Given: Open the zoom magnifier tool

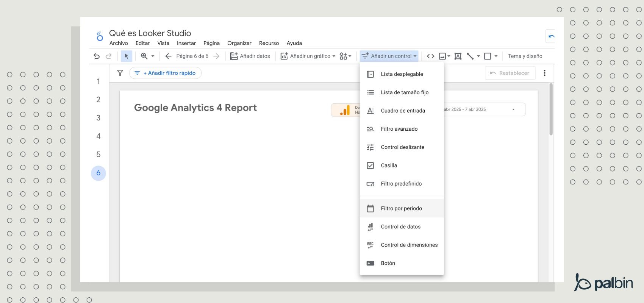Looking at the screenshot, I should 144,56.
